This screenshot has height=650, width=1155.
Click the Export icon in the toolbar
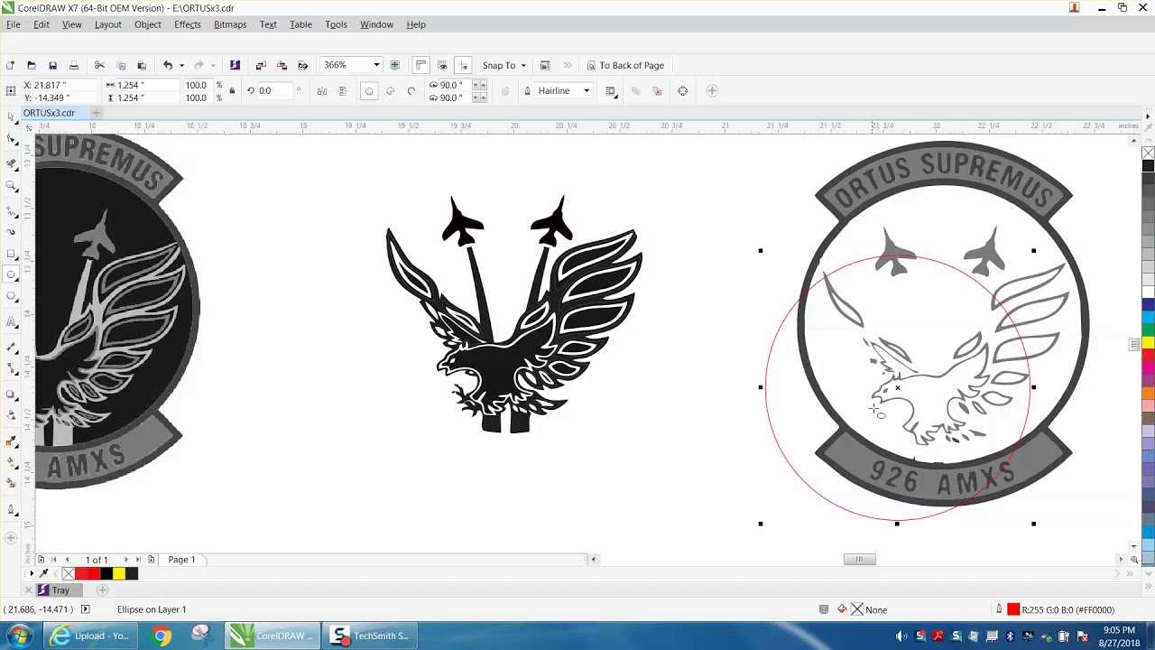coord(282,65)
